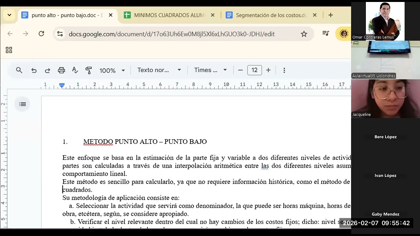Screen dimensions: 420x236
Task: Select Omar Contreras Lemus video tile
Action: coord(385,21)
